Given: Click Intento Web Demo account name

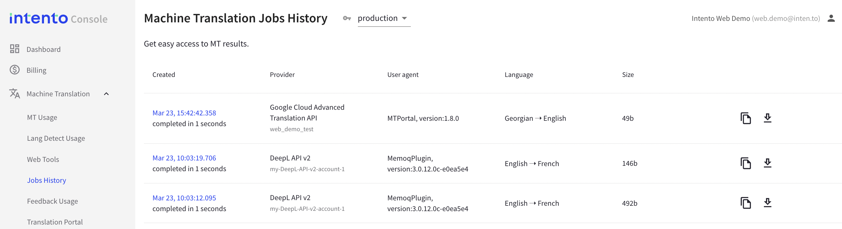Looking at the screenshot, I should point(721,18).
